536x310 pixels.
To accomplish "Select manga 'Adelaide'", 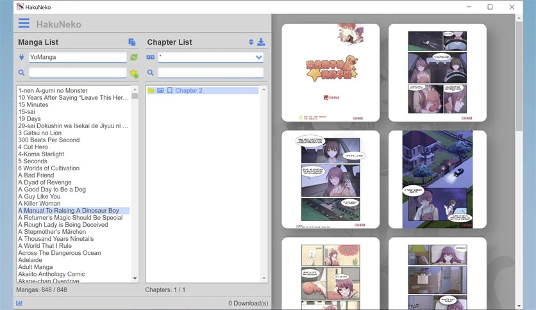I will 30,260.
